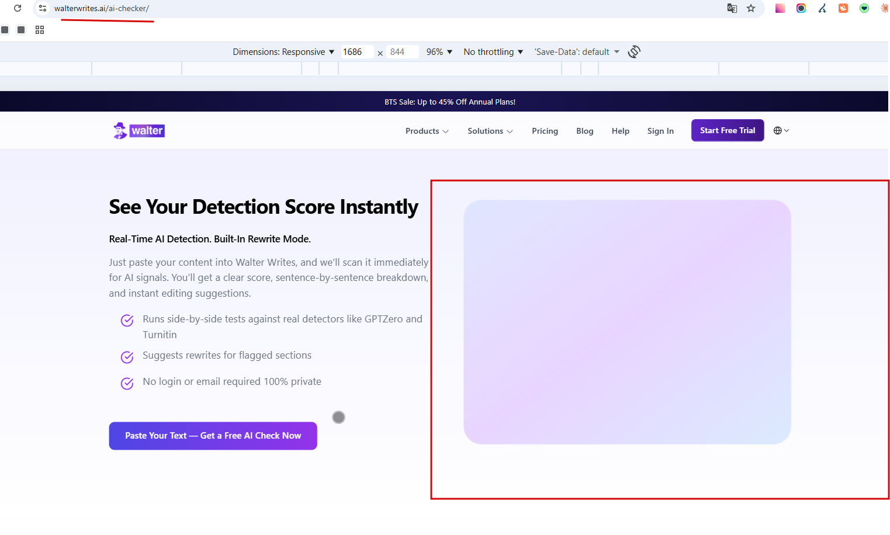Rotate the viewport using the rotate icon
The width and height of the screenshot is (890, 535).
coord(634,52)
